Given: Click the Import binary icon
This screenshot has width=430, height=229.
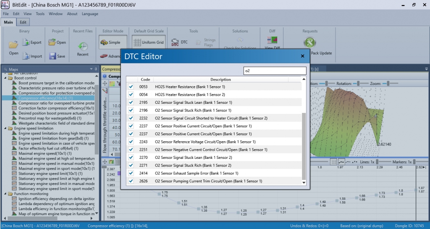Looking at the screenshot, I should coord(26,56).
